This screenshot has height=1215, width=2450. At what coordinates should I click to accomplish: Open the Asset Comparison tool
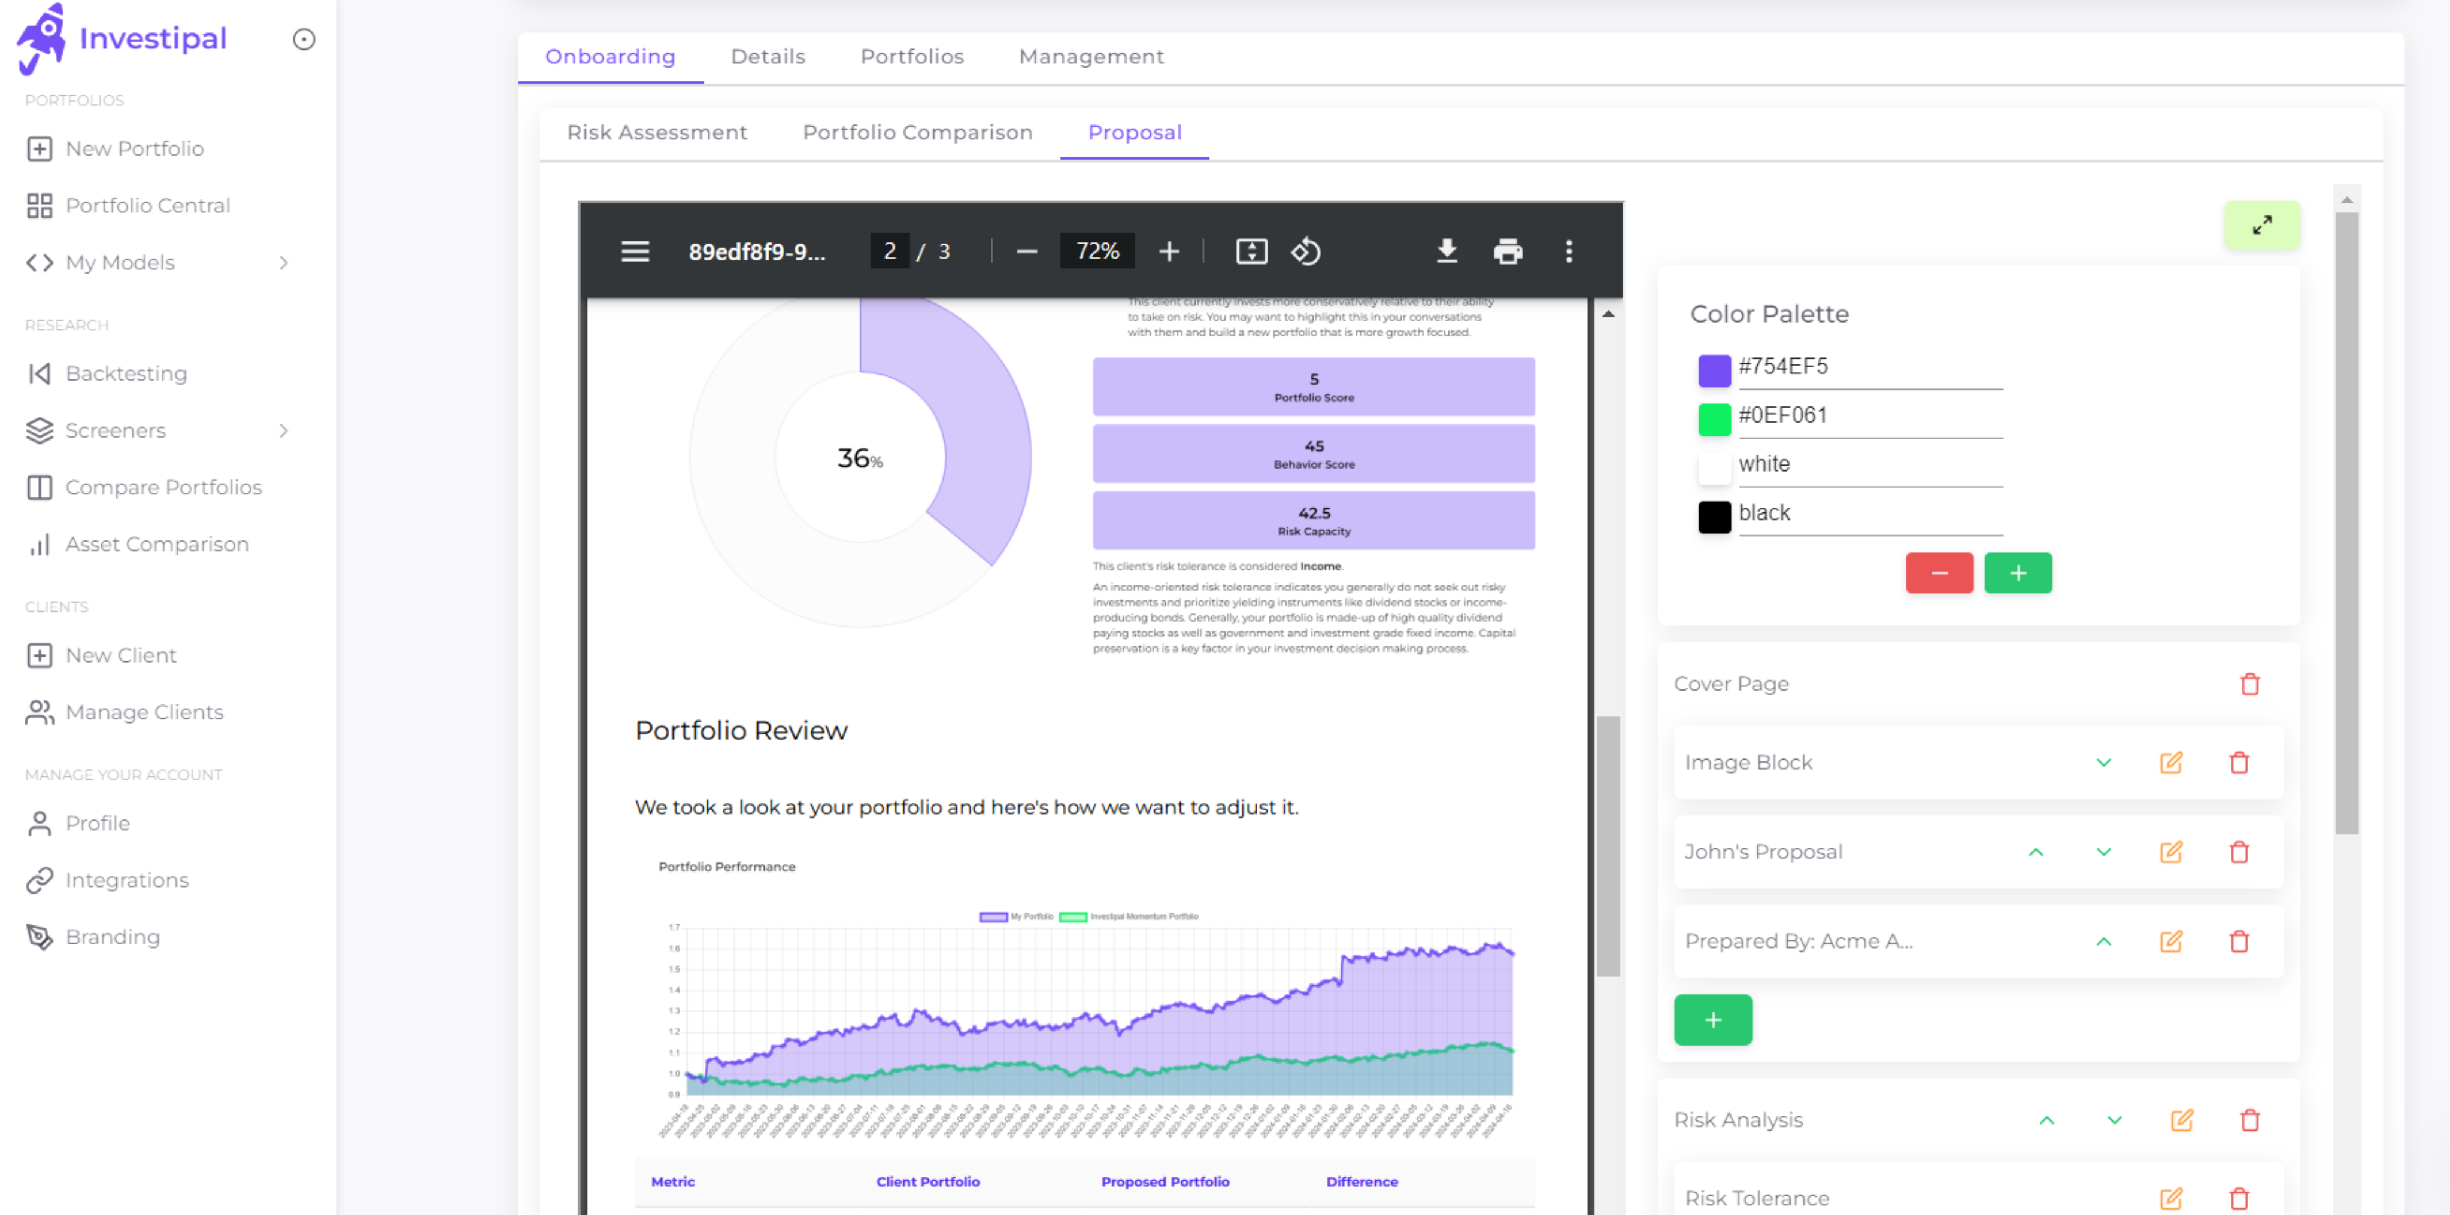click(x=156, y=544)
